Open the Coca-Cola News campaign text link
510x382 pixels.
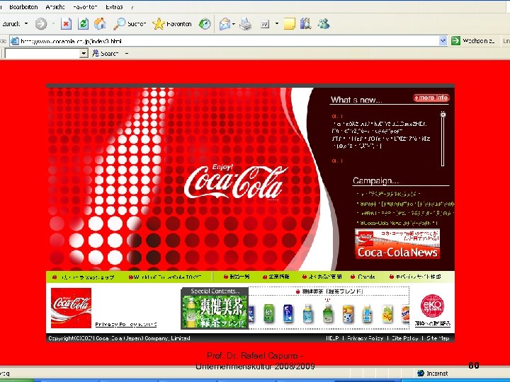click(x=397, y=223)
